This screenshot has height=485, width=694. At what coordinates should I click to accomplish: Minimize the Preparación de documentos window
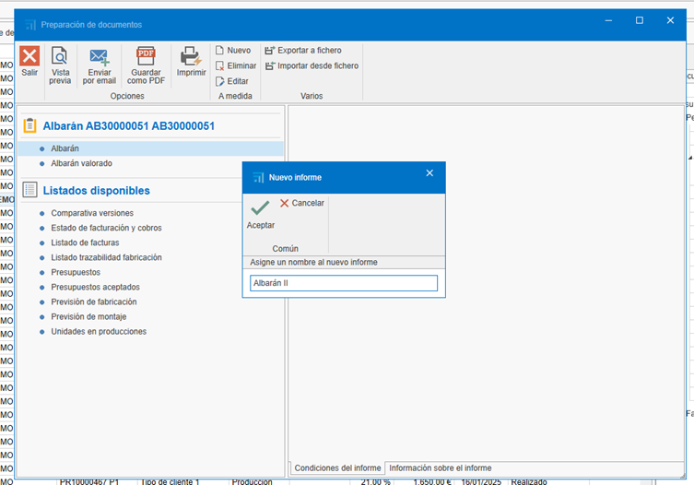tap(608, 20)
